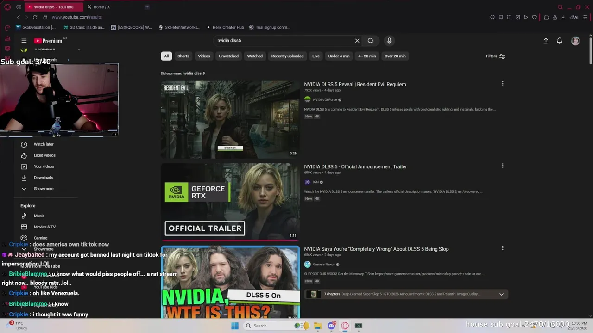Open browser downloads arrow icon
The height and width of the screenshot is (333, 593).
[x=563, y=17]
